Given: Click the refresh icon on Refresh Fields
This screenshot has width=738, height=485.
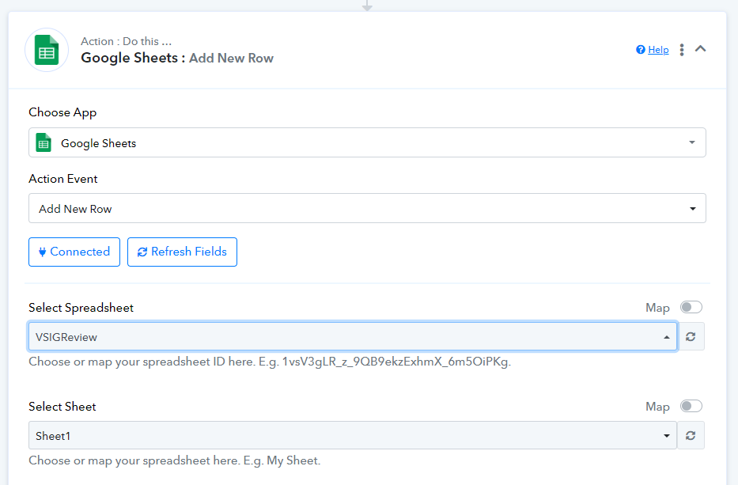Looking at the screenshot, I should (x=142, y=252).
